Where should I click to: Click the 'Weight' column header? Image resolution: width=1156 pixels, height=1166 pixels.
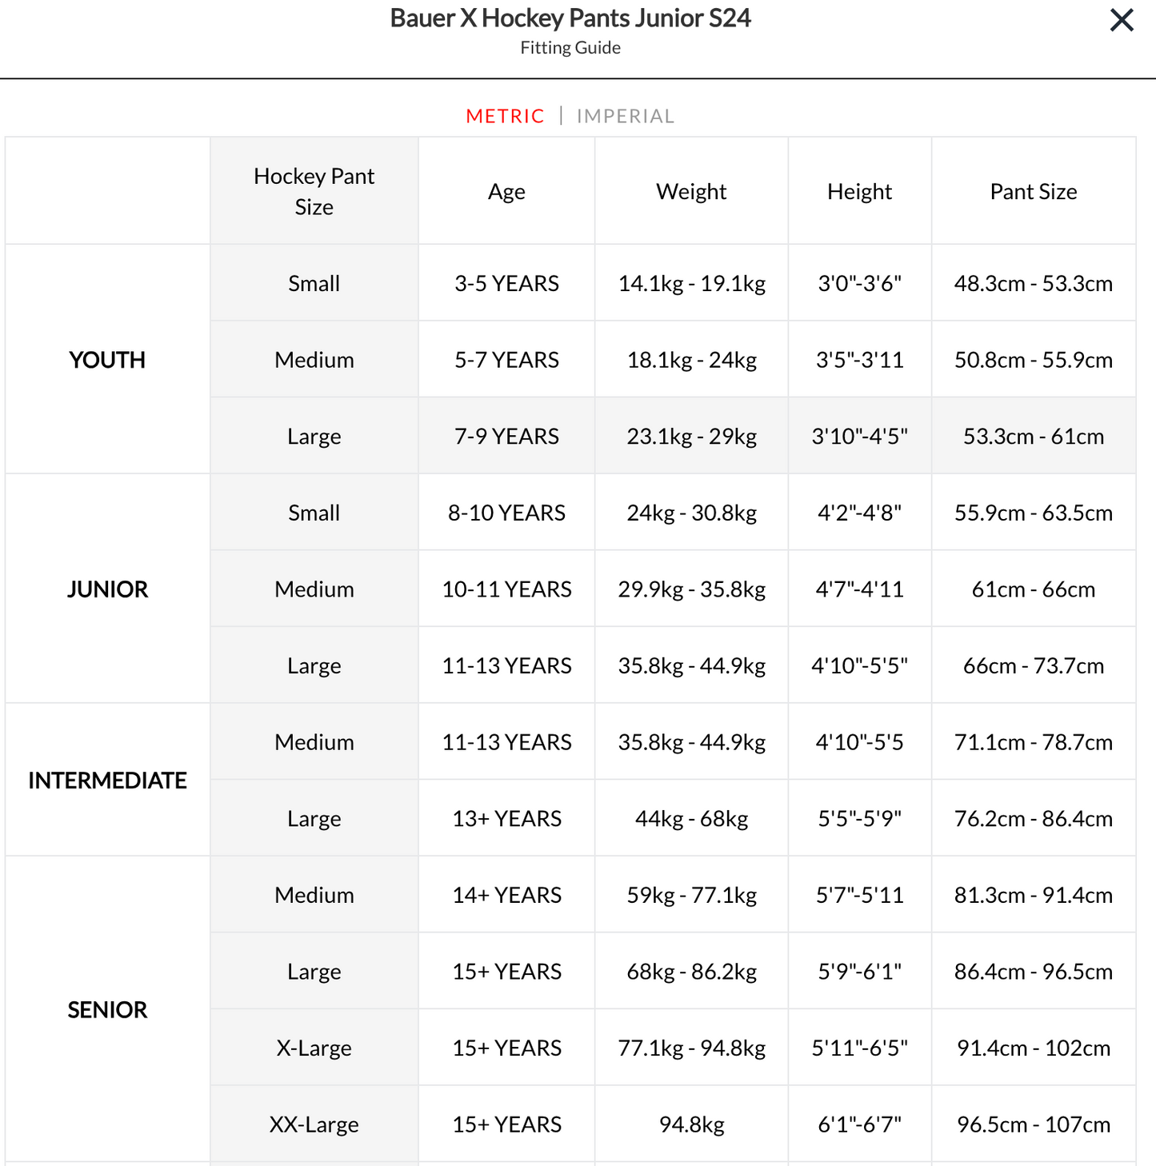pyautogui.click(x=691, y=191)
